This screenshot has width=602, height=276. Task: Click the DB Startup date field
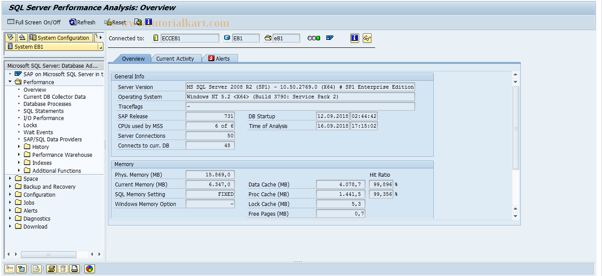tap(333, 116)
